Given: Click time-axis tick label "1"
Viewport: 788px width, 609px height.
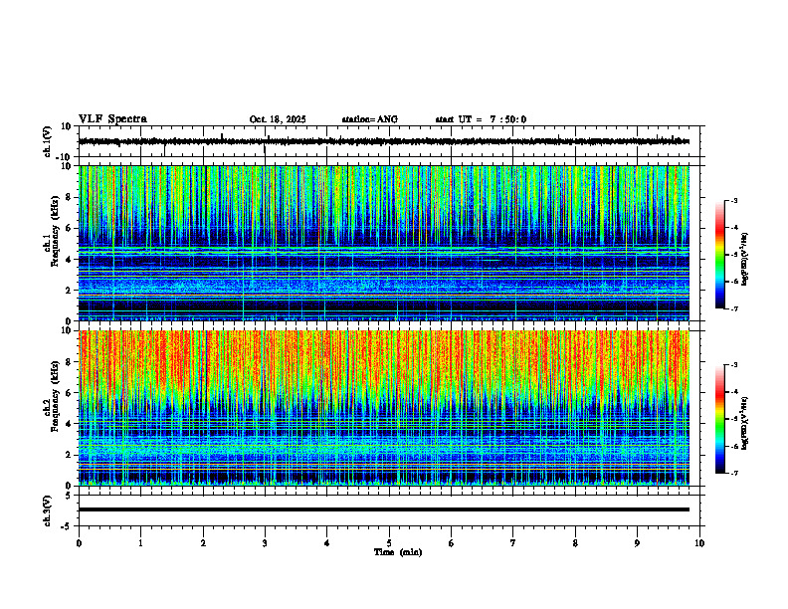Looking at the screenshot, I should tap(140, 543).
